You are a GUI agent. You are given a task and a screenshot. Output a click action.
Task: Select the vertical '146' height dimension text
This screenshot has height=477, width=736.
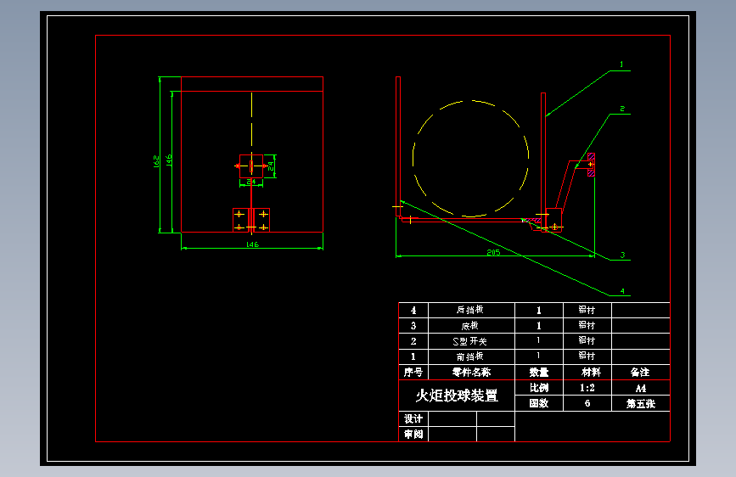169,160
